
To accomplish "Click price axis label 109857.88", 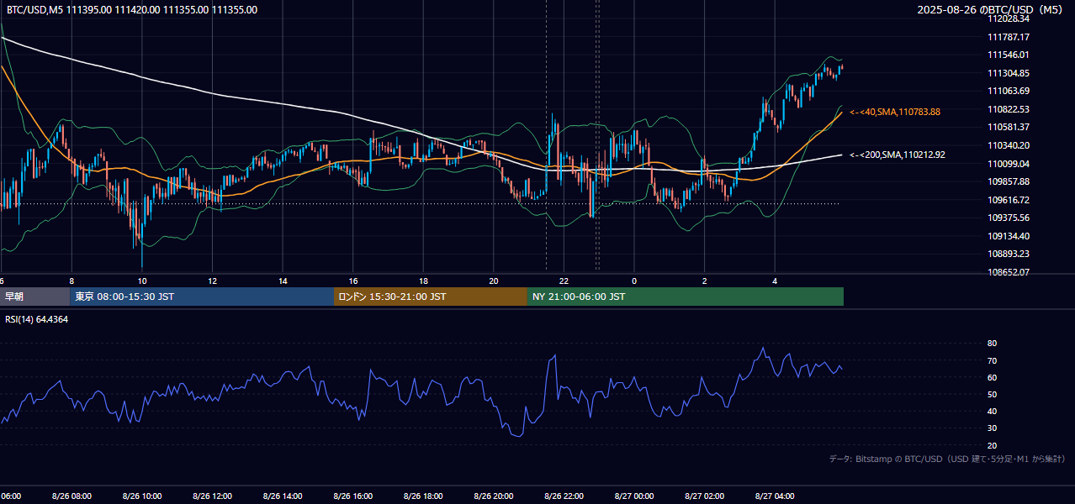I will click(x=1009, y=181).
